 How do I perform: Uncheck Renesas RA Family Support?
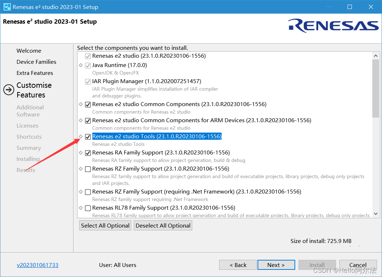88,153
